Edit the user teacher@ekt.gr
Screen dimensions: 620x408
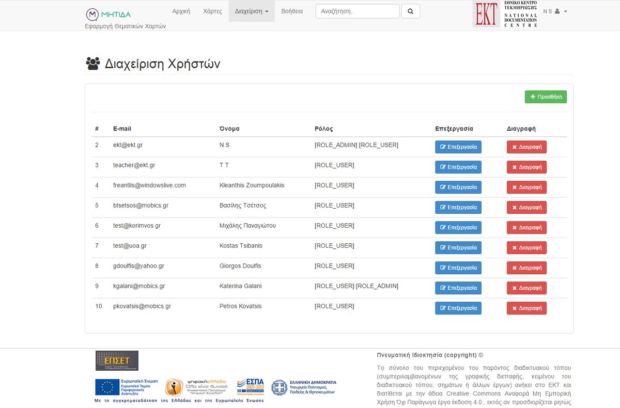(458, 167)
